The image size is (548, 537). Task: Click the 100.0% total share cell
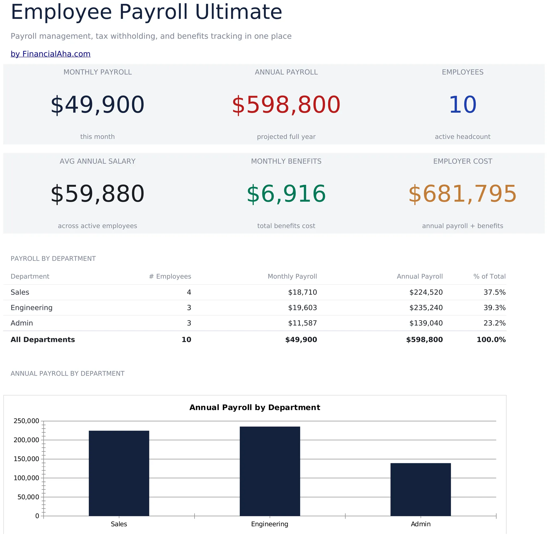[x=491, y=340]
